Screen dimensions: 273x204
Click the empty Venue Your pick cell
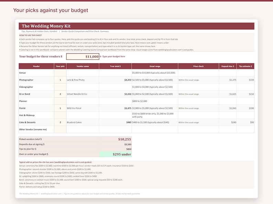[60, 73]
